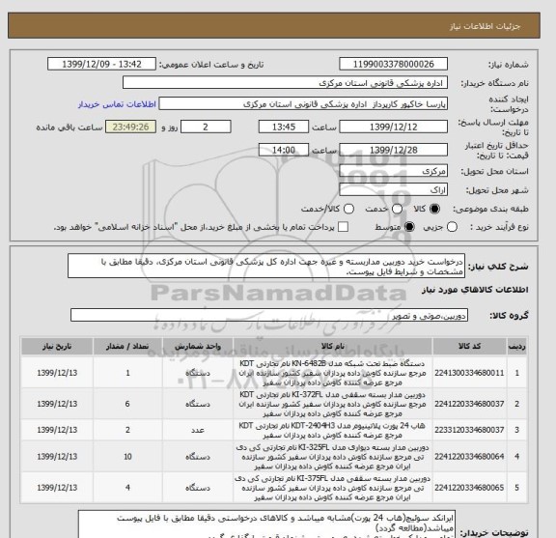Click quantity 4 in row 5
Screen dimensions: 556x538
tap(127, 488)
